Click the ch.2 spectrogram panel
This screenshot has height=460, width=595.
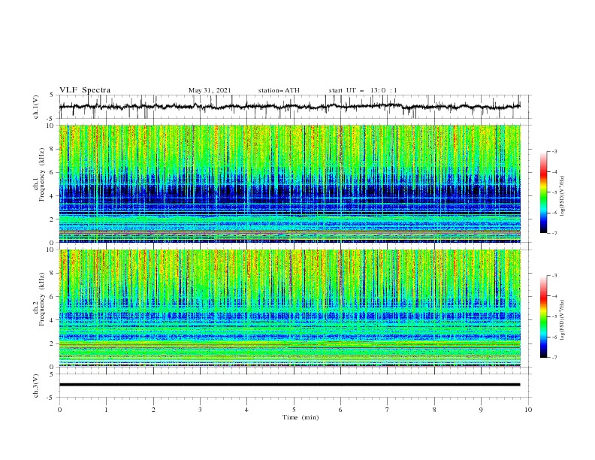pyautogui.click(x=290, y=308)
